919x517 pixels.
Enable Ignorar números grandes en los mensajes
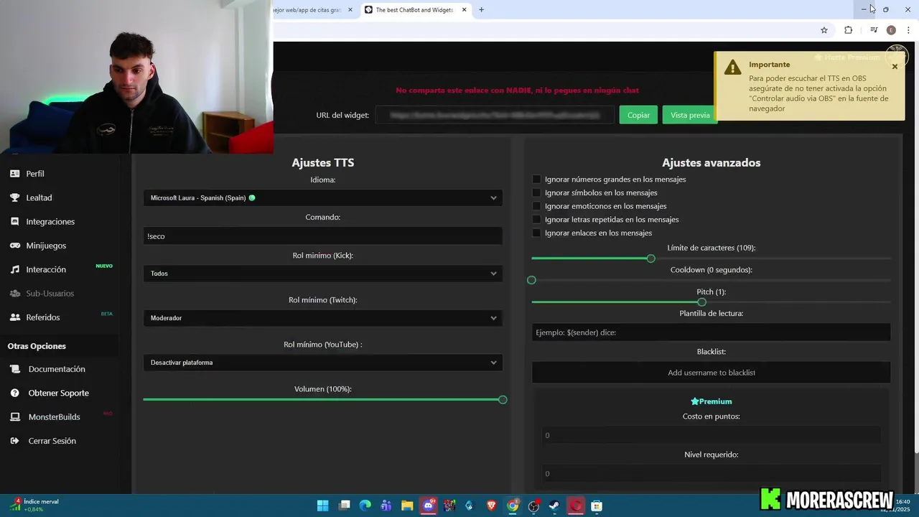pos(536,180)
